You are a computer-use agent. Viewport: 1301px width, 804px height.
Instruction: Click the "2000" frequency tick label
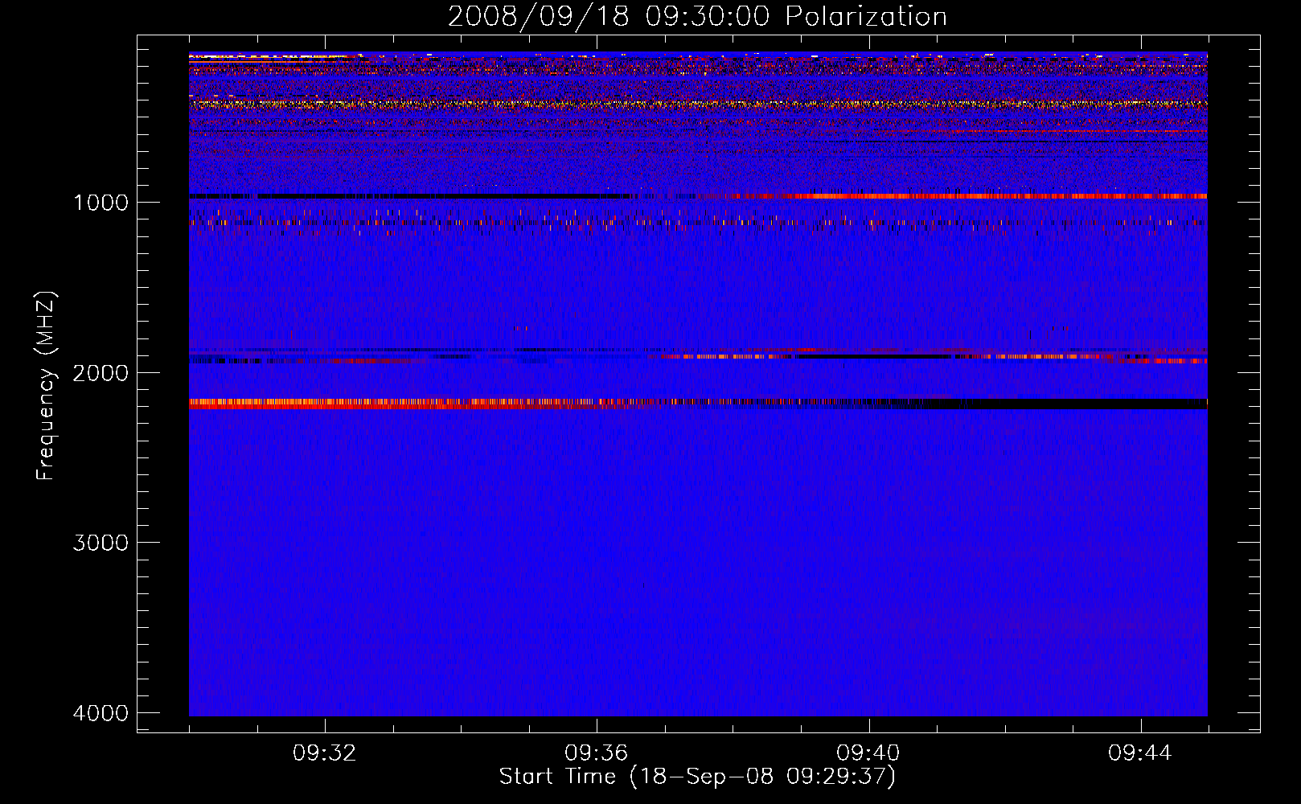(x=101, y=373)
